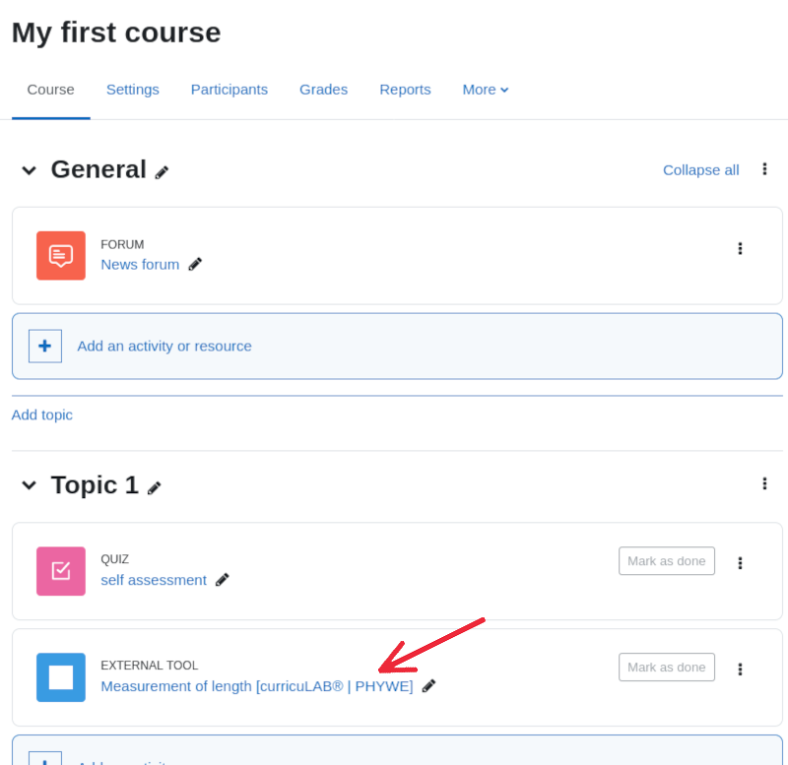Open the Grades tab
The width and height of the screenshot is (788, 765).
(323, 90)
